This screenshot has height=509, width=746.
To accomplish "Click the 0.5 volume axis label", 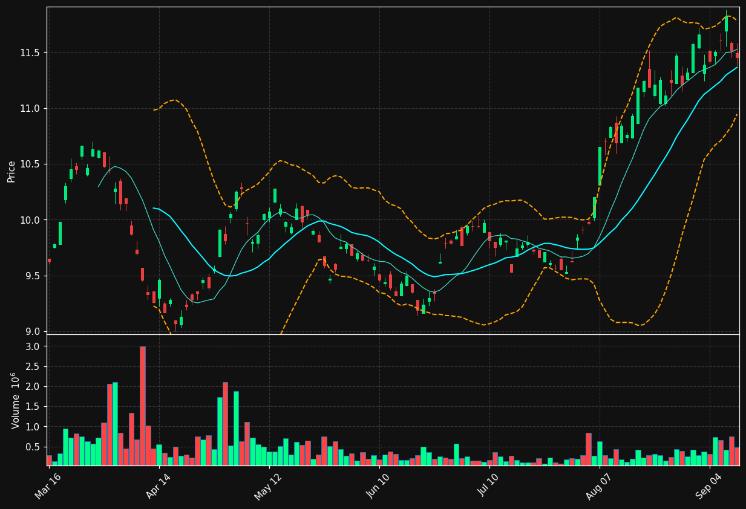I will pyautogui.click(x=33, y=447).
